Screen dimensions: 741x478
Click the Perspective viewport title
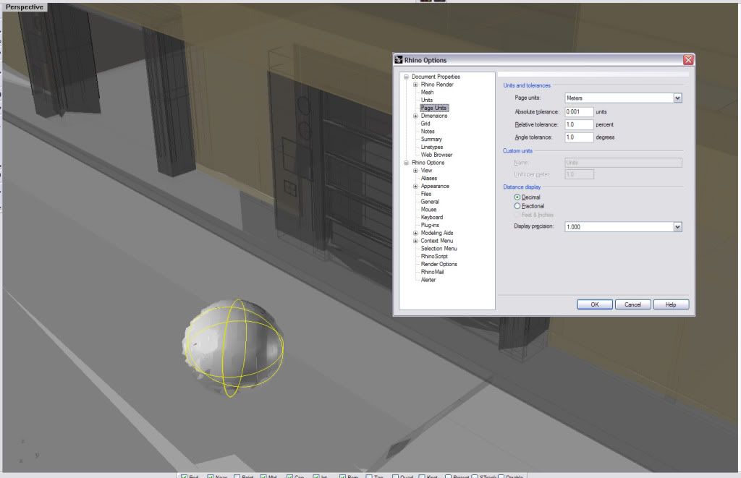[x=25, y=7]
